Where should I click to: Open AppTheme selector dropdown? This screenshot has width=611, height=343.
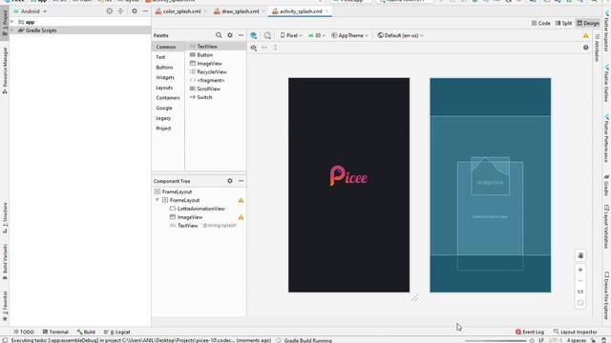click(349, 35)
